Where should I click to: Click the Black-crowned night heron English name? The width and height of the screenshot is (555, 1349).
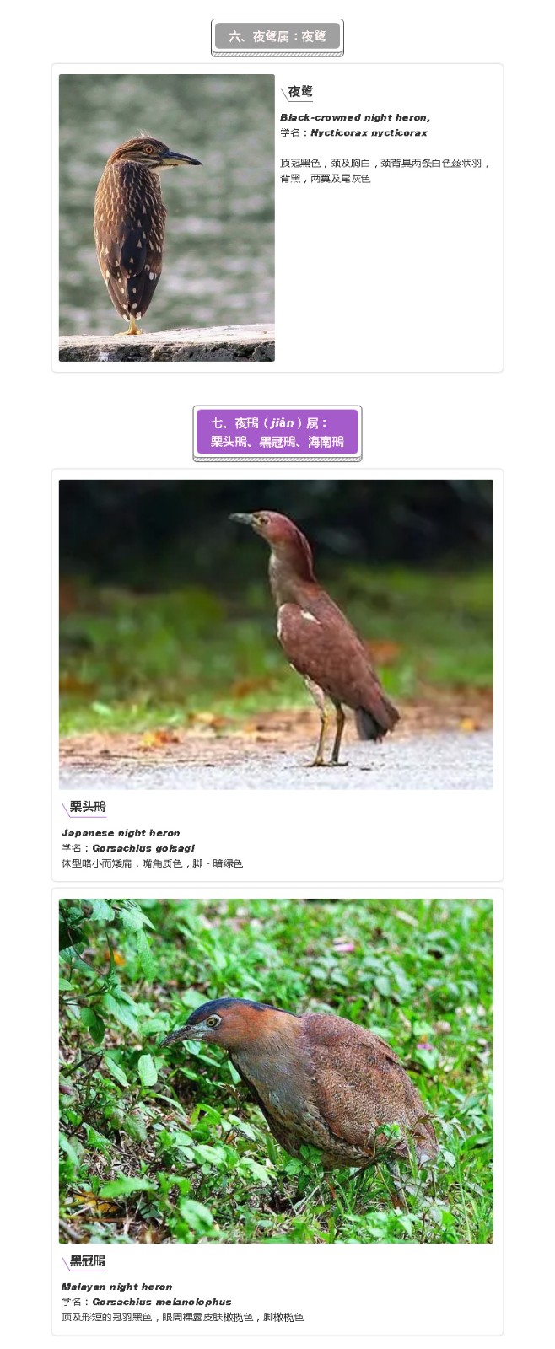click(355, 117)
